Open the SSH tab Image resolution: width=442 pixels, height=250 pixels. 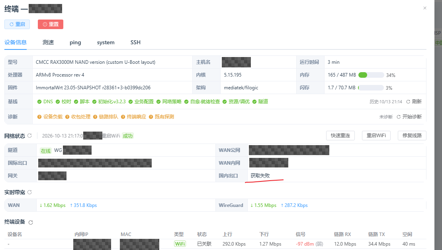tap(135, 42)
